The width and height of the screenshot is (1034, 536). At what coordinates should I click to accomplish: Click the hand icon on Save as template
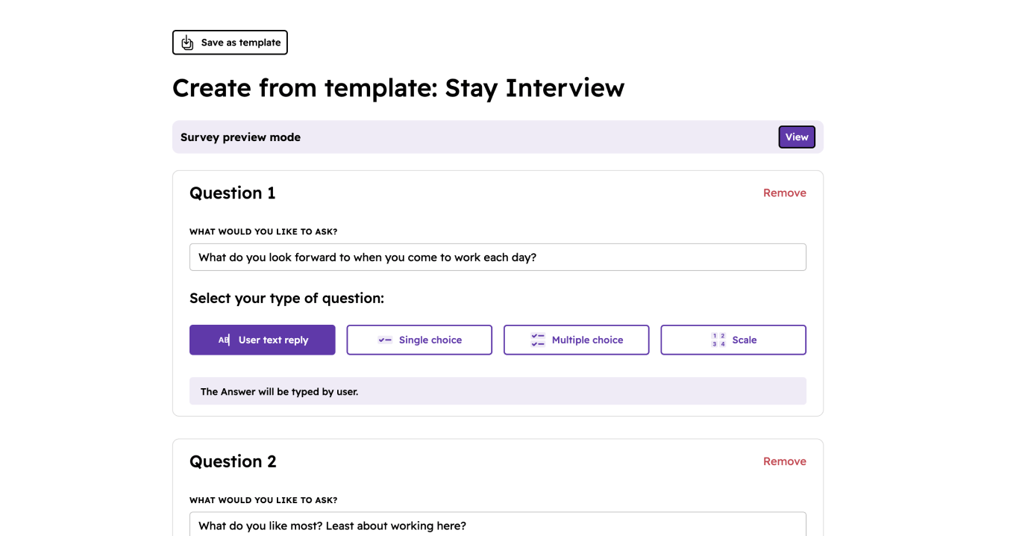coord(187,43)
